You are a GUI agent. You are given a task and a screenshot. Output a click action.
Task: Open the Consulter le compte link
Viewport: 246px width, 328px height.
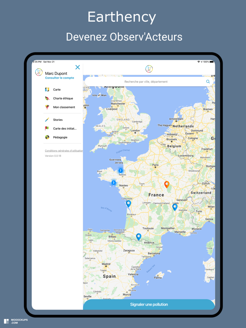tap(60, 78)
